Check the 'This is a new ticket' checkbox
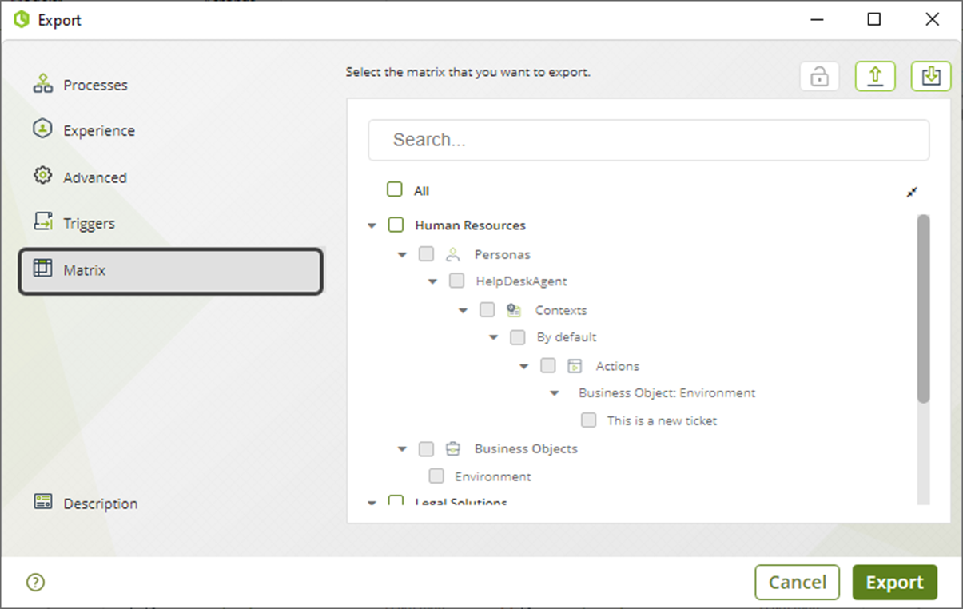This screenshot has height=609, width=963. point(589,420)
